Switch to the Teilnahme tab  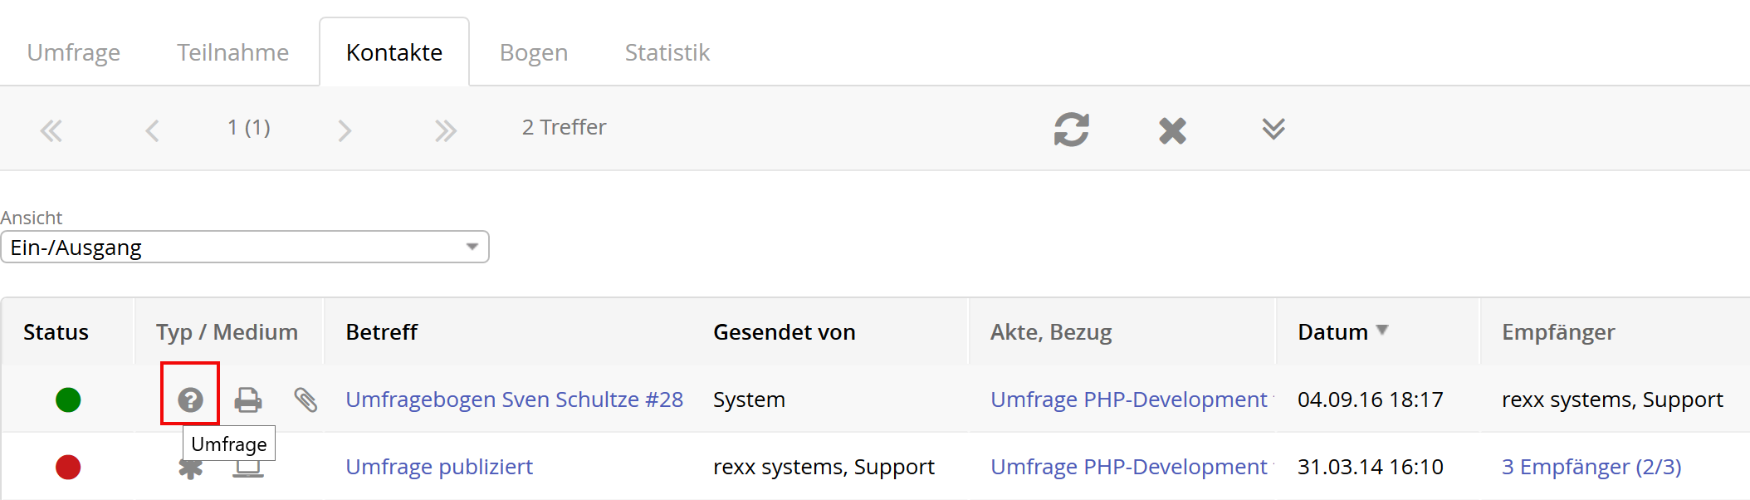pos(232,52)
